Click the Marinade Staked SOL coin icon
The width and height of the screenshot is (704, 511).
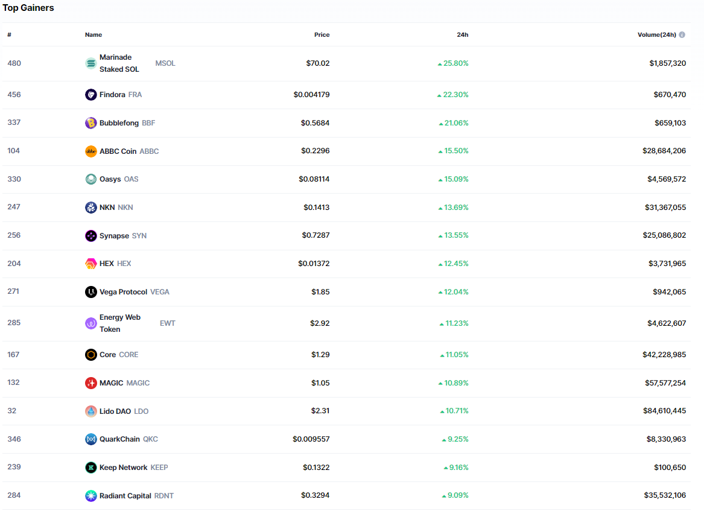(90, 63)
